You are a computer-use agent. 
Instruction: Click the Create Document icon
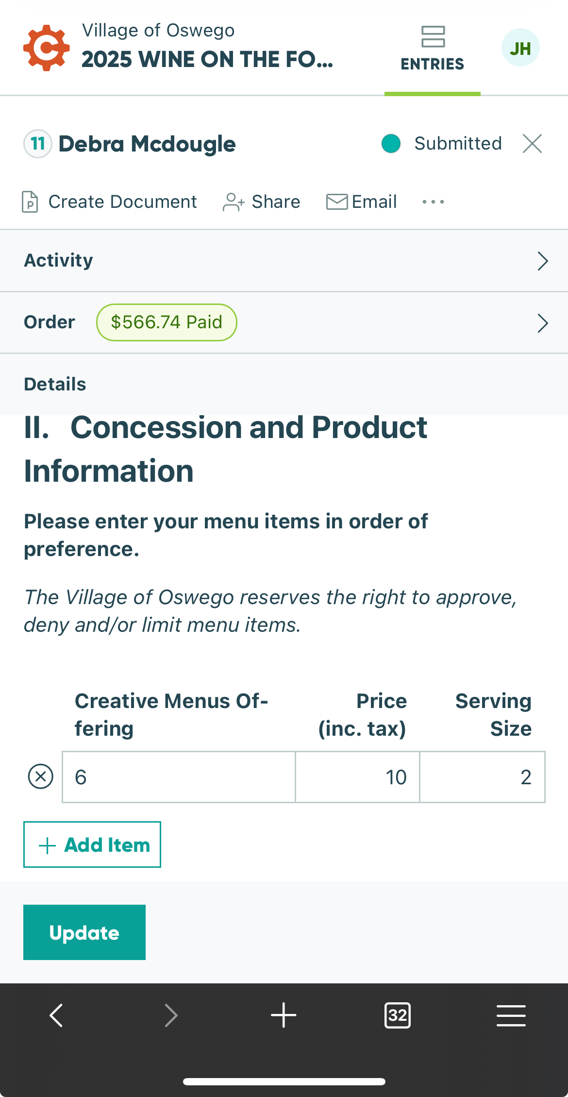click(x=30, y=202)
